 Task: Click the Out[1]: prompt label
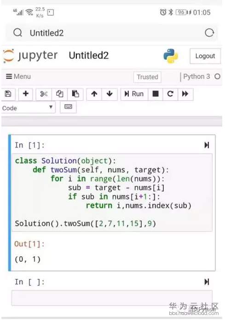click(x=29, y=244)
